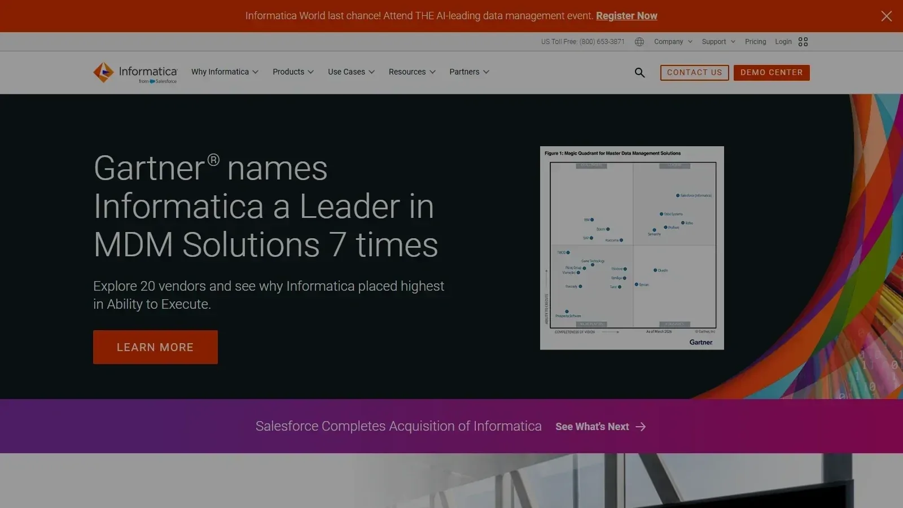View the Gartner Magic Quadrant image

point(632,248)
